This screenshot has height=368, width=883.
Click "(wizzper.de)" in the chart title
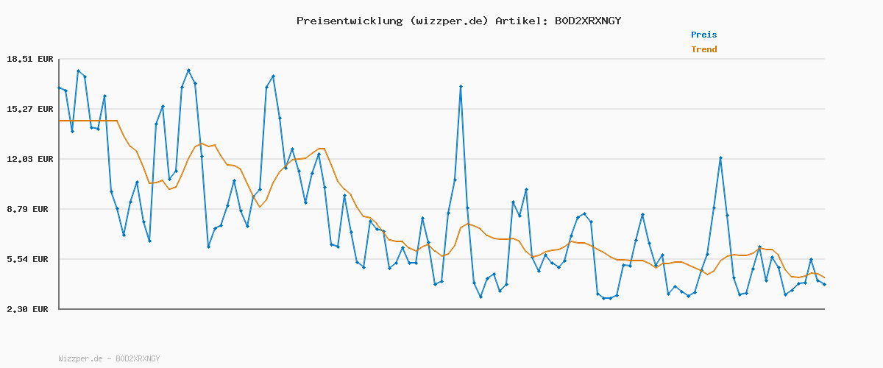click(447, 21)
